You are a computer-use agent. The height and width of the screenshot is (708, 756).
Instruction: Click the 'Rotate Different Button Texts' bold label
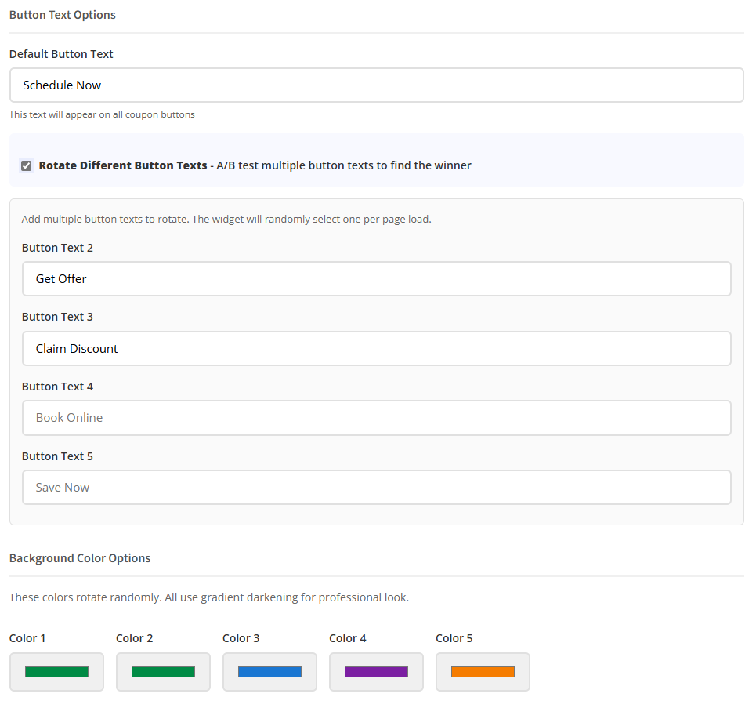click(x=123, y=165)
